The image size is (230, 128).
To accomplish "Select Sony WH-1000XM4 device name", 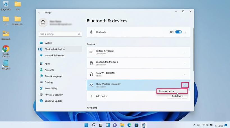I will [106, 73].
